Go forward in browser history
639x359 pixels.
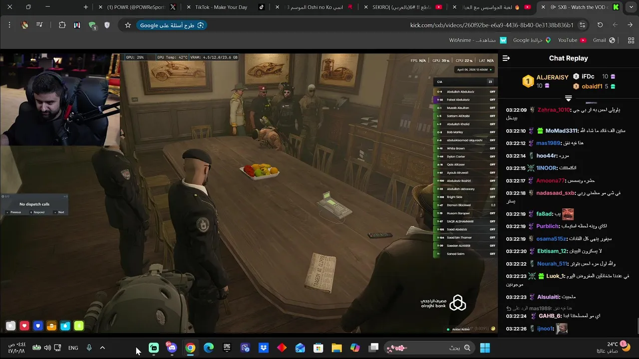(615, 25)
